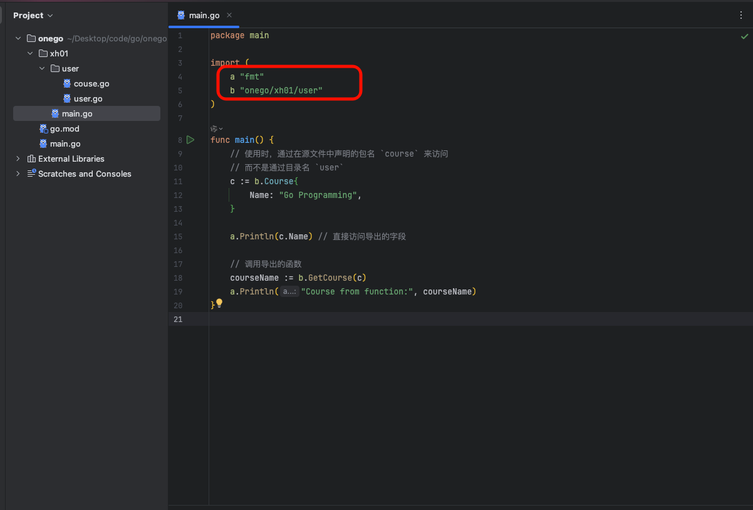
Task: Click courseName variable declared on line 18
Action: coord(254,278)
